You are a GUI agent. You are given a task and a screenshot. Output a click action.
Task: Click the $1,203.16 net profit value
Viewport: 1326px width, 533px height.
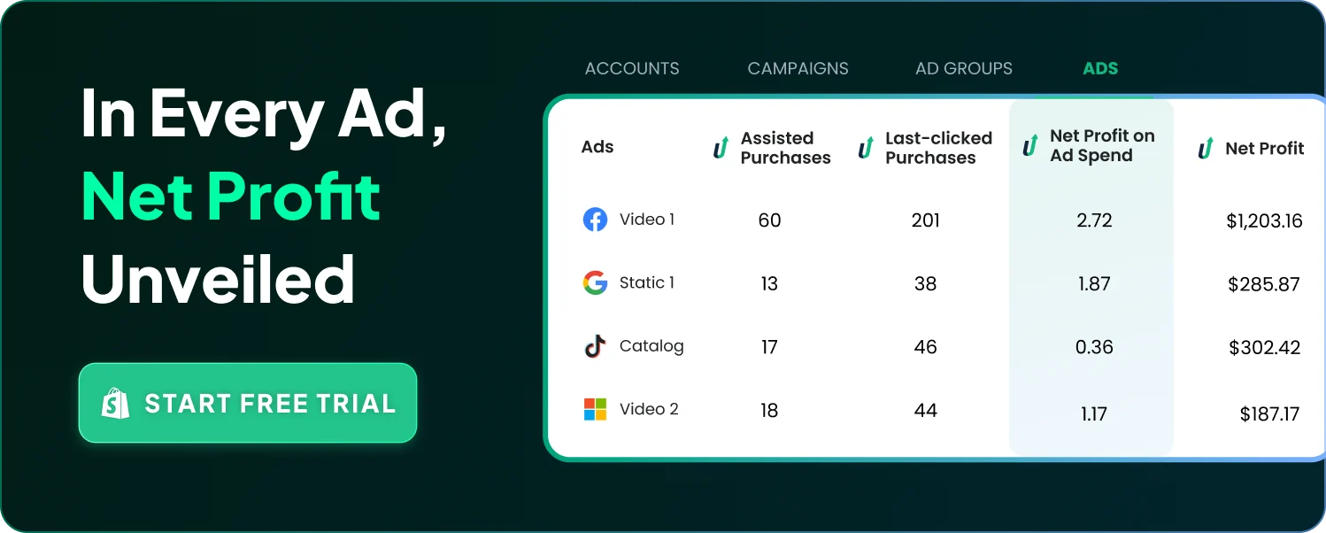point(1264,221)
